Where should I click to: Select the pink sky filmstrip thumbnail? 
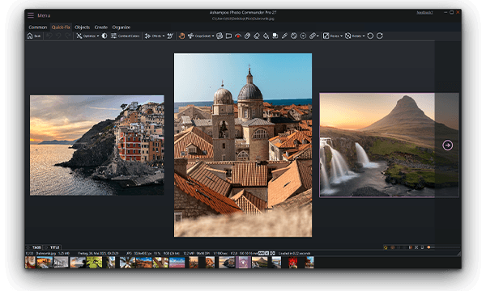pyautogui.click(x=177, y=263)
